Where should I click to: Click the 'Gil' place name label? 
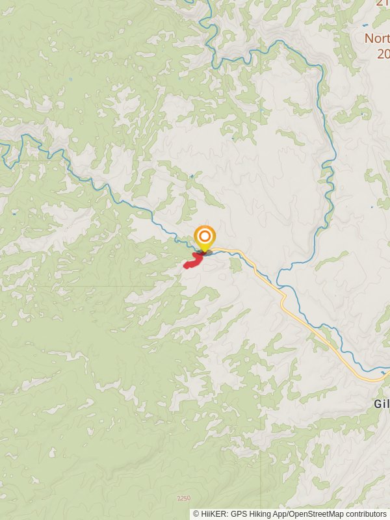tap(382, 404)
